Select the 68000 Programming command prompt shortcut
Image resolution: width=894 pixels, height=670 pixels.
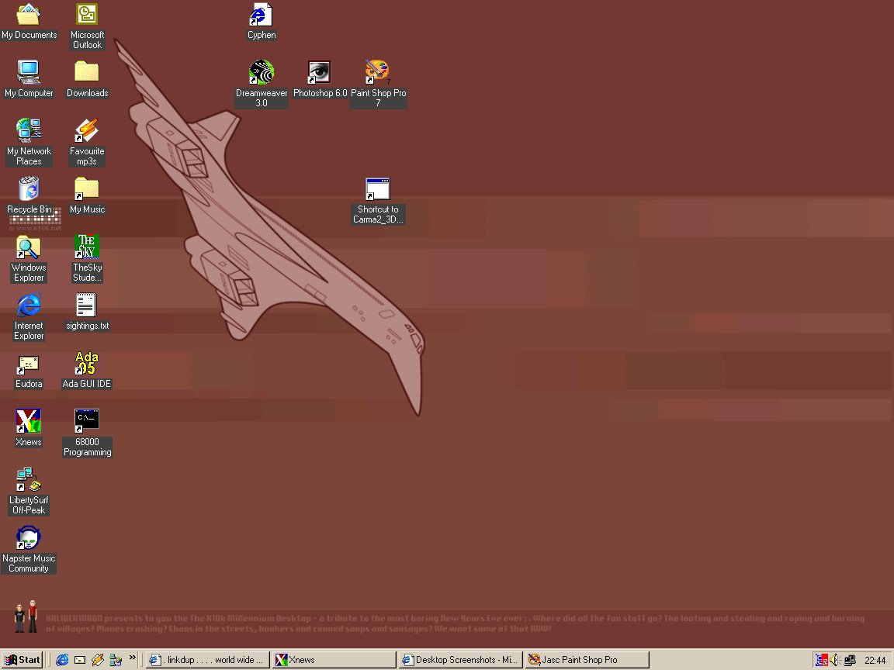(x=87, y=421)
